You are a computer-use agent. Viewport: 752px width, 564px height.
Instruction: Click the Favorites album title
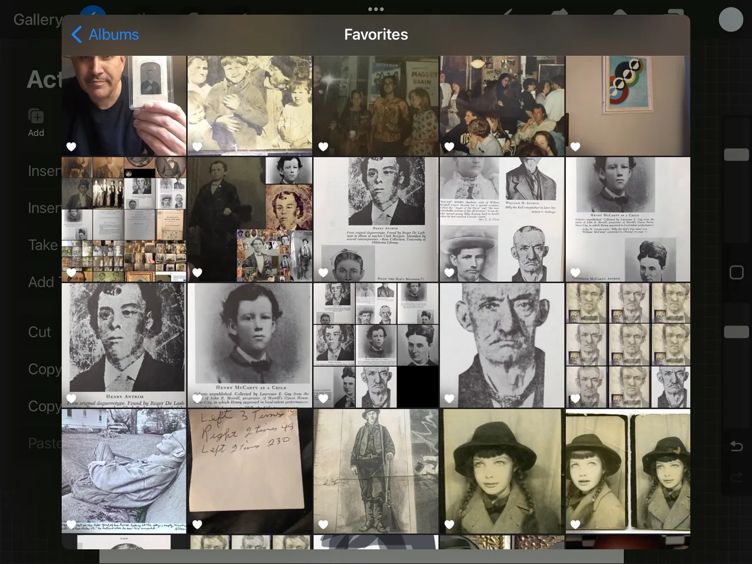pos(376,35)
